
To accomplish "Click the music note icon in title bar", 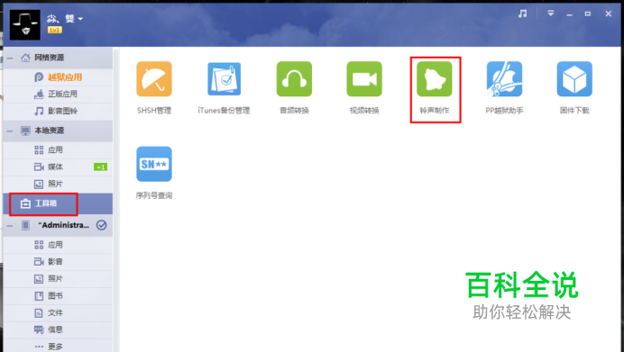I will click(x=522, y=14).
